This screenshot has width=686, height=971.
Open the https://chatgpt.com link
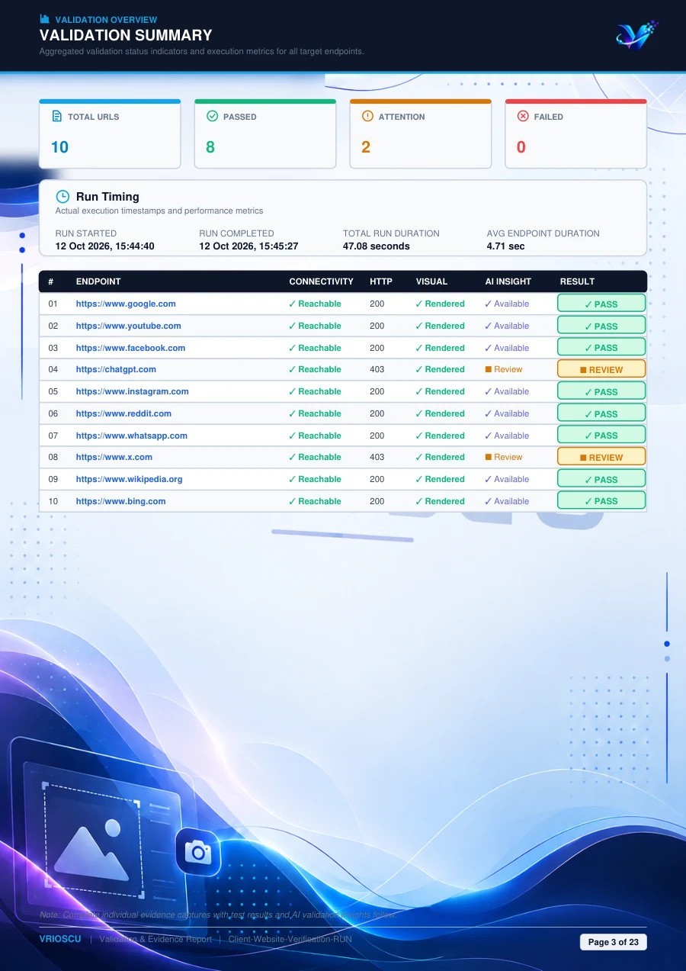tap(116, 369)
